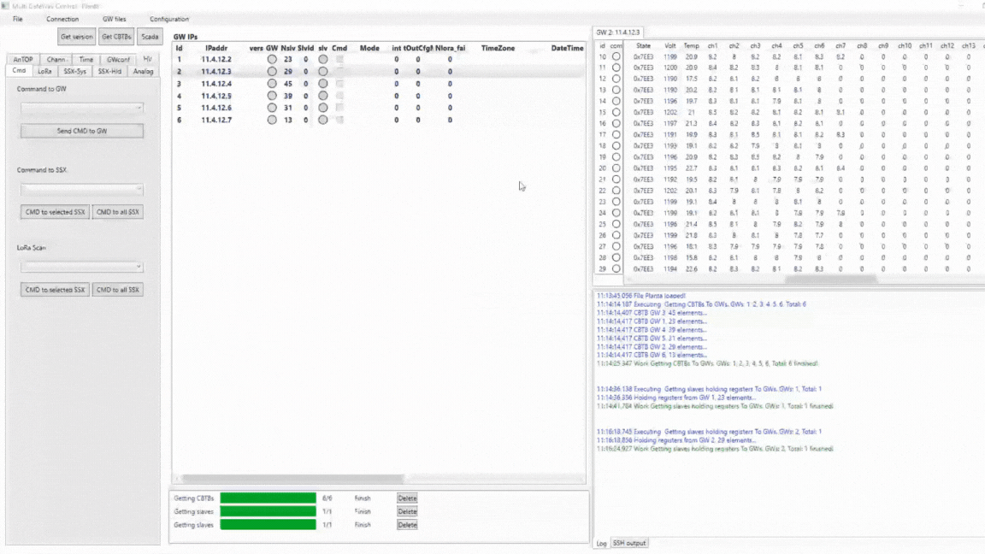Switch to the Chann tab
The width and height of the screenshot is (985, 554).
(x=56, y=59)
